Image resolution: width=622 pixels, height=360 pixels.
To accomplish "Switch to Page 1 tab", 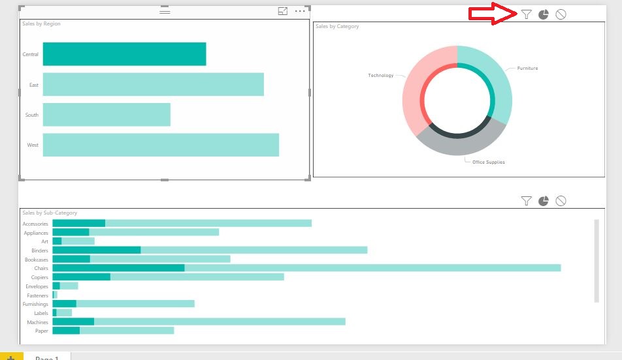I will (x=47, y=357).
